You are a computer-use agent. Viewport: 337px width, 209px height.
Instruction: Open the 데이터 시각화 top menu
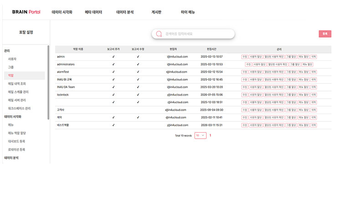point(62,12)
